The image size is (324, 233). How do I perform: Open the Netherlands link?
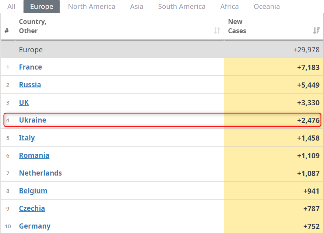coord(40,173)
